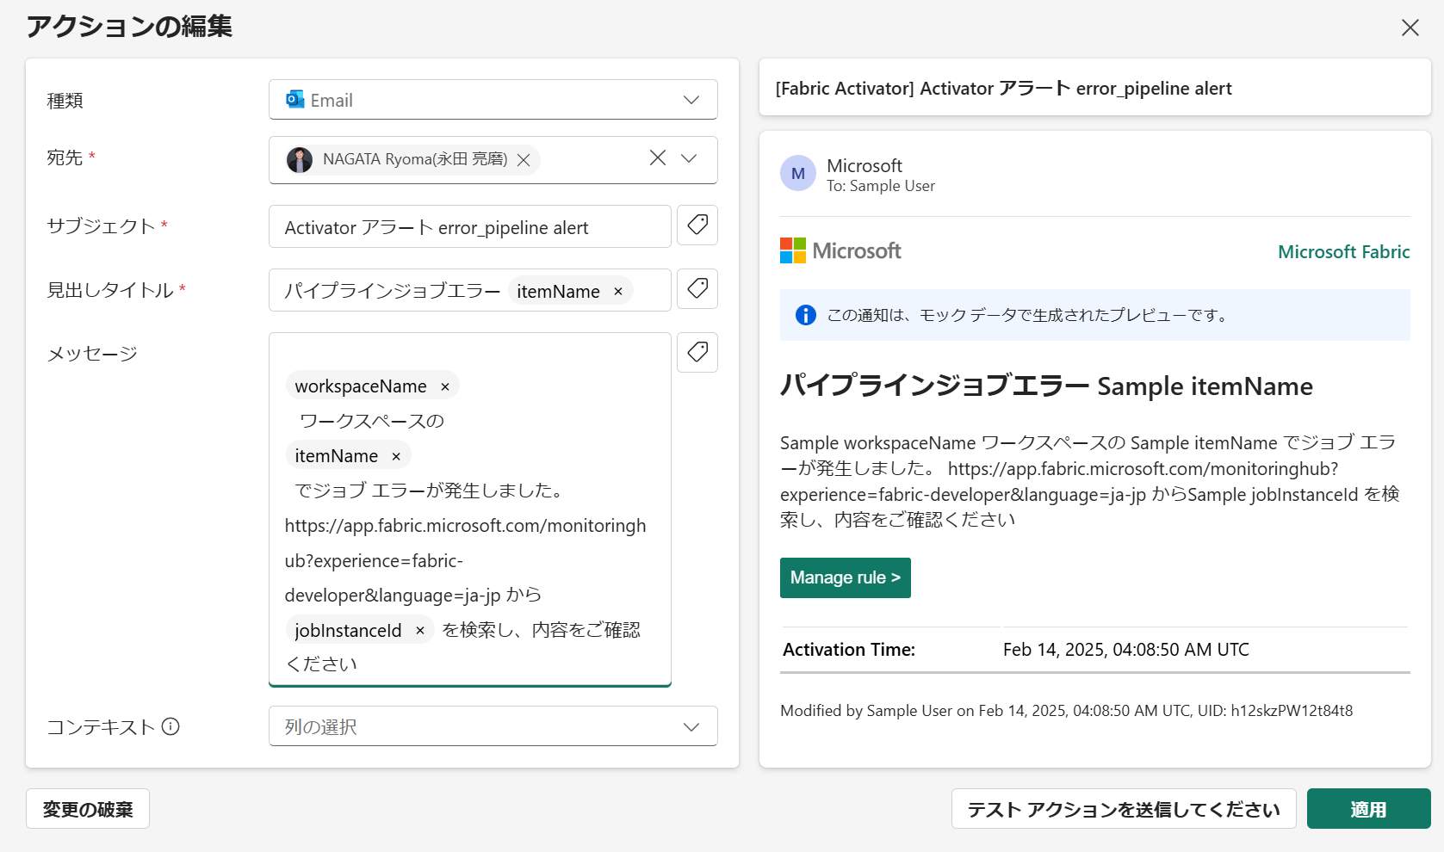The width and height of the screenshot is (1444, 852).
Task: Click Modified by Sample User footer text
Action: coord(1066,711)
